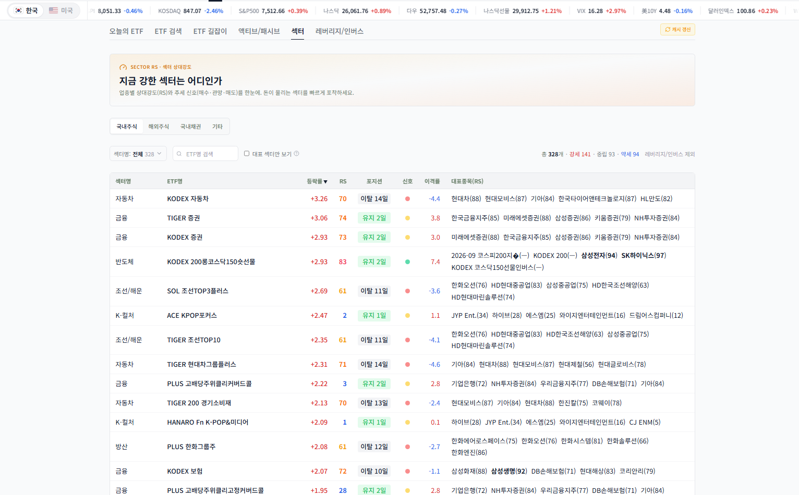
Task: Click the 캐시 갱신 refresh button
Action: tap(677, 30)
